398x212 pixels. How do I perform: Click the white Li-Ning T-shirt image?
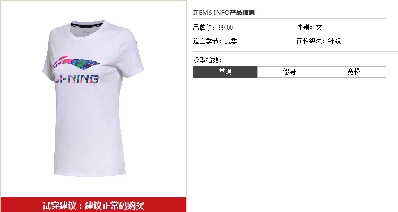coord(93,99)
